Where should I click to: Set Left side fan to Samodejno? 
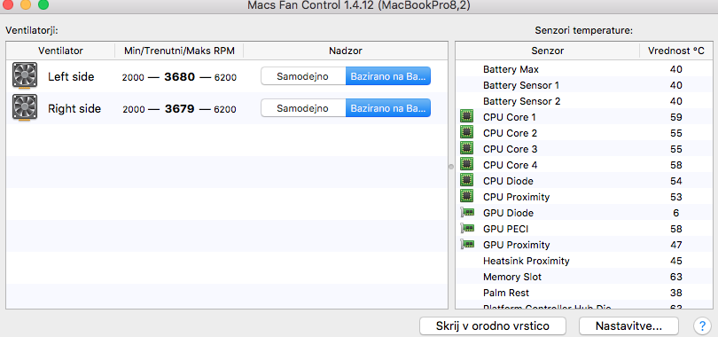tap(302, 76)
